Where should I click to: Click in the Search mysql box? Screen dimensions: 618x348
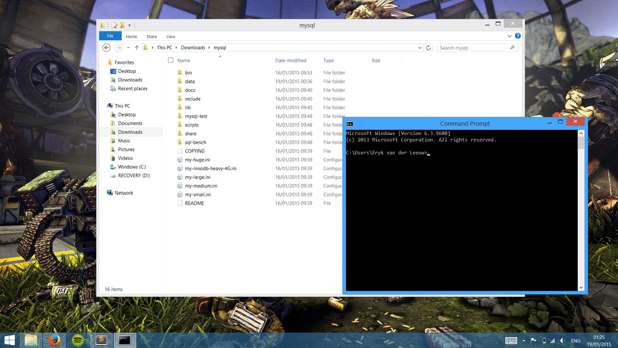point(474,48)
